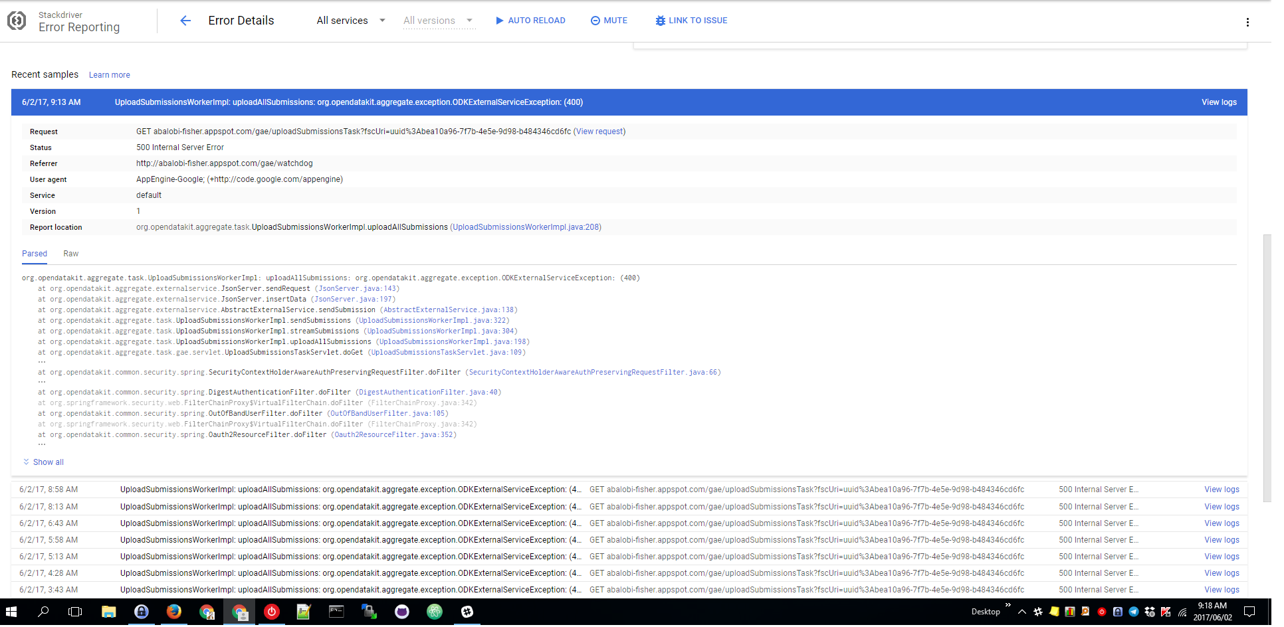View logs for the 3:43 AM sample
1284x627 pixels.
pos(1222,590)
